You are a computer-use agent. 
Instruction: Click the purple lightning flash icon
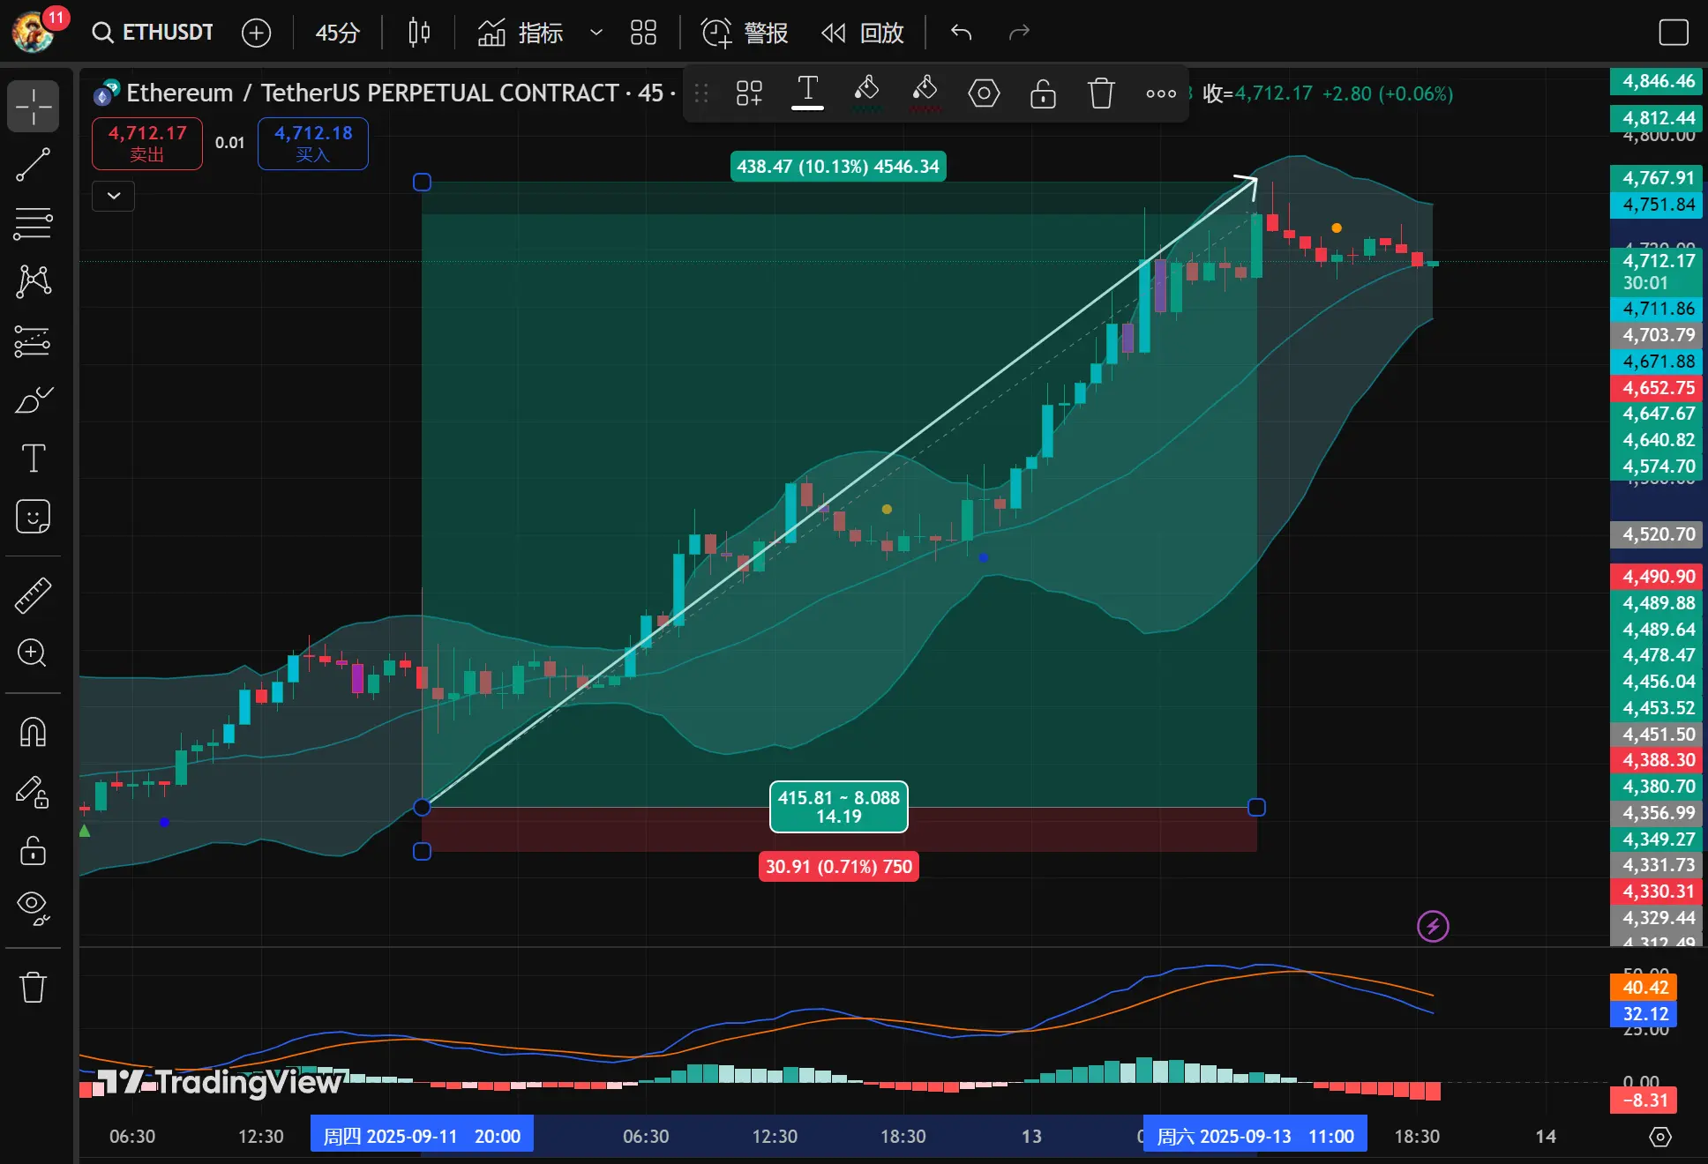(x=1433, y=926)
